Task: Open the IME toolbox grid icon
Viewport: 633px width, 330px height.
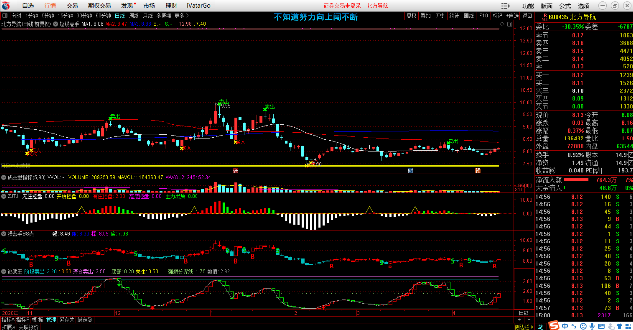Action: click(x=628, y=326)
